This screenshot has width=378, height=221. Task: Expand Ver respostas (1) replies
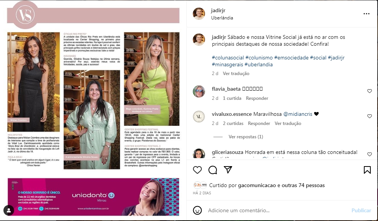point(246,136)
